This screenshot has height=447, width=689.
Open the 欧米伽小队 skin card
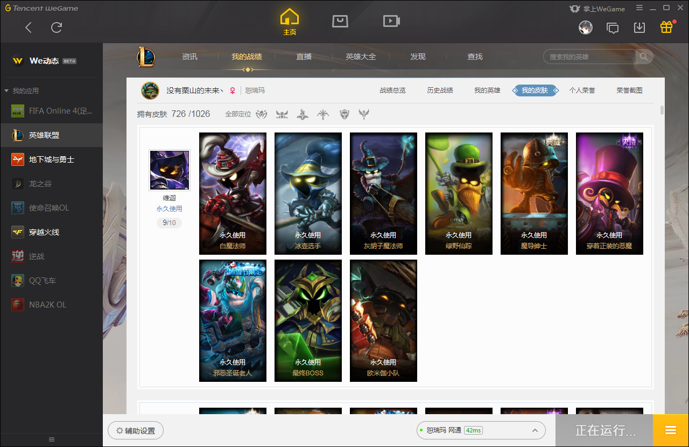click(x=383, y=320)
